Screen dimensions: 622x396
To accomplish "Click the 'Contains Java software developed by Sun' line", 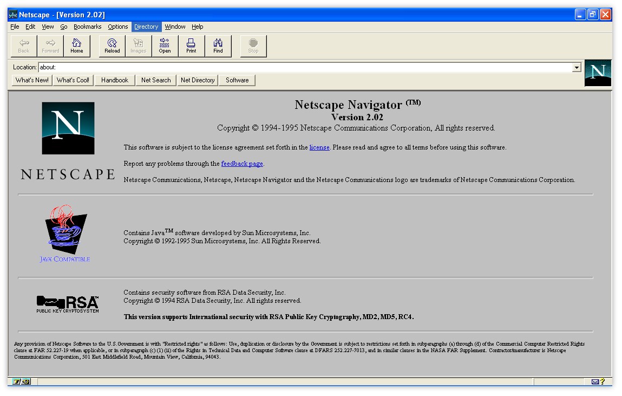I will [217, 232].
